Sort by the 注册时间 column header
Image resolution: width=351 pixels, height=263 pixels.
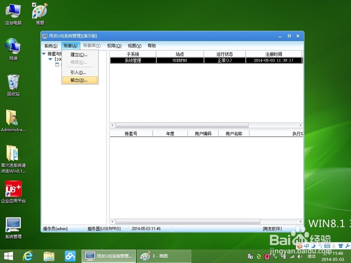pos(274,54)
